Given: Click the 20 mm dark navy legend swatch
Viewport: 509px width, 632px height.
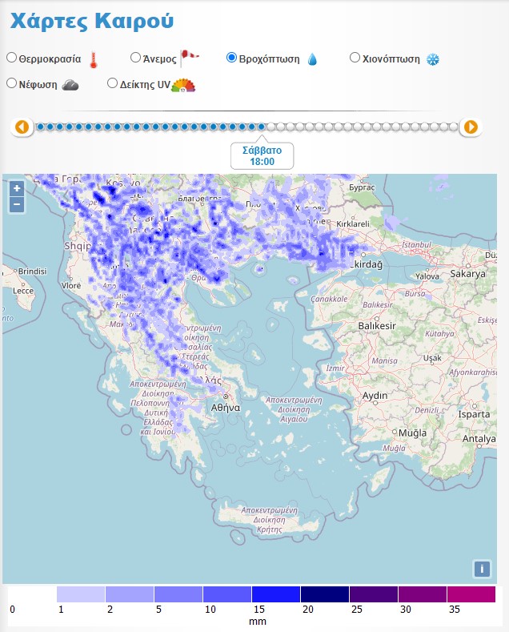Looking at the screenshot, I should 325,594.
